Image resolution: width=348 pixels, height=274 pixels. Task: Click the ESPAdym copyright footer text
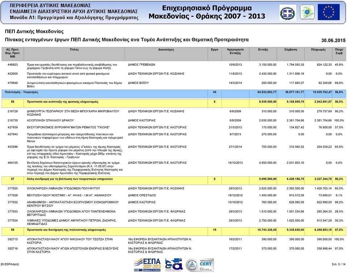(x=10, y=264)
